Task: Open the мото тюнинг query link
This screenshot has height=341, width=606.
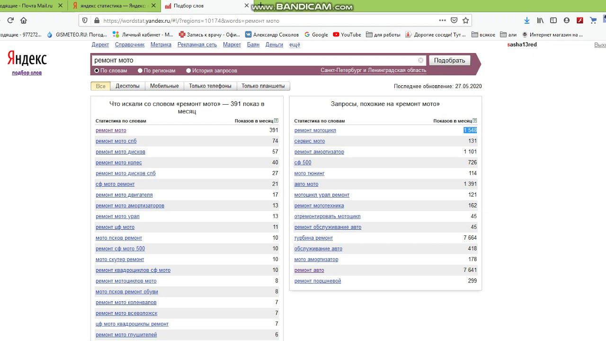Action: coord(309,173)
